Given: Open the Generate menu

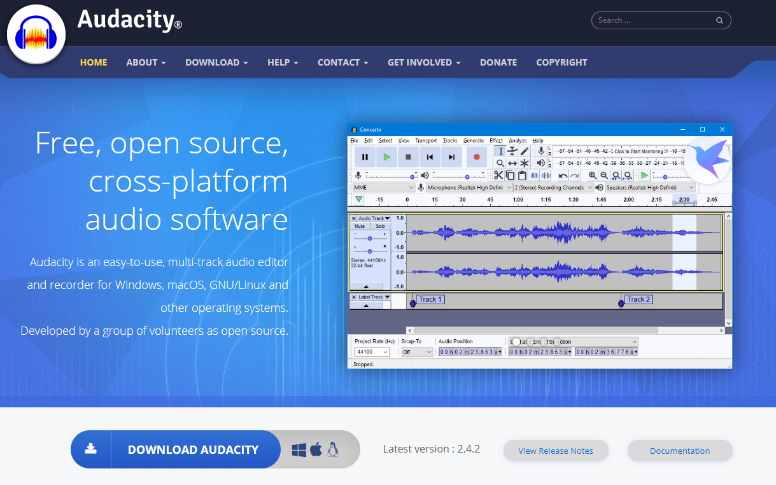Looking at the screenshot, I should (x=474, y=141).
